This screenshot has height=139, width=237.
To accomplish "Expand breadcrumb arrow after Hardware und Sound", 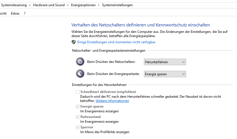I will click(x=68, y=5).
